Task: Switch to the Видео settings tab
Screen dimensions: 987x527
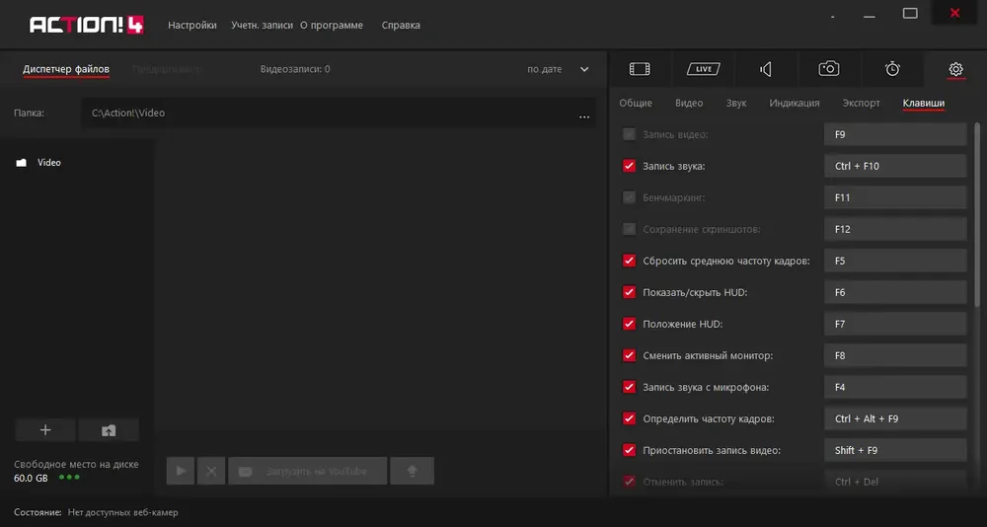Action: [x=689, y=103]
